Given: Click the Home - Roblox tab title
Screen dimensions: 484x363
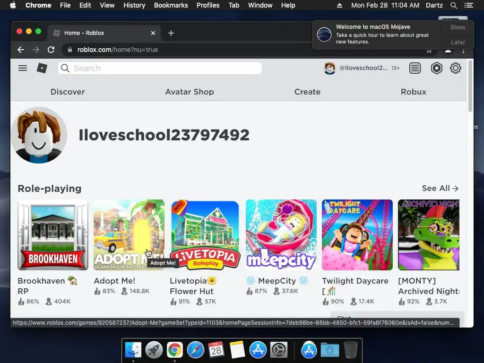Looking at the screenshot, I should (84, 33).
